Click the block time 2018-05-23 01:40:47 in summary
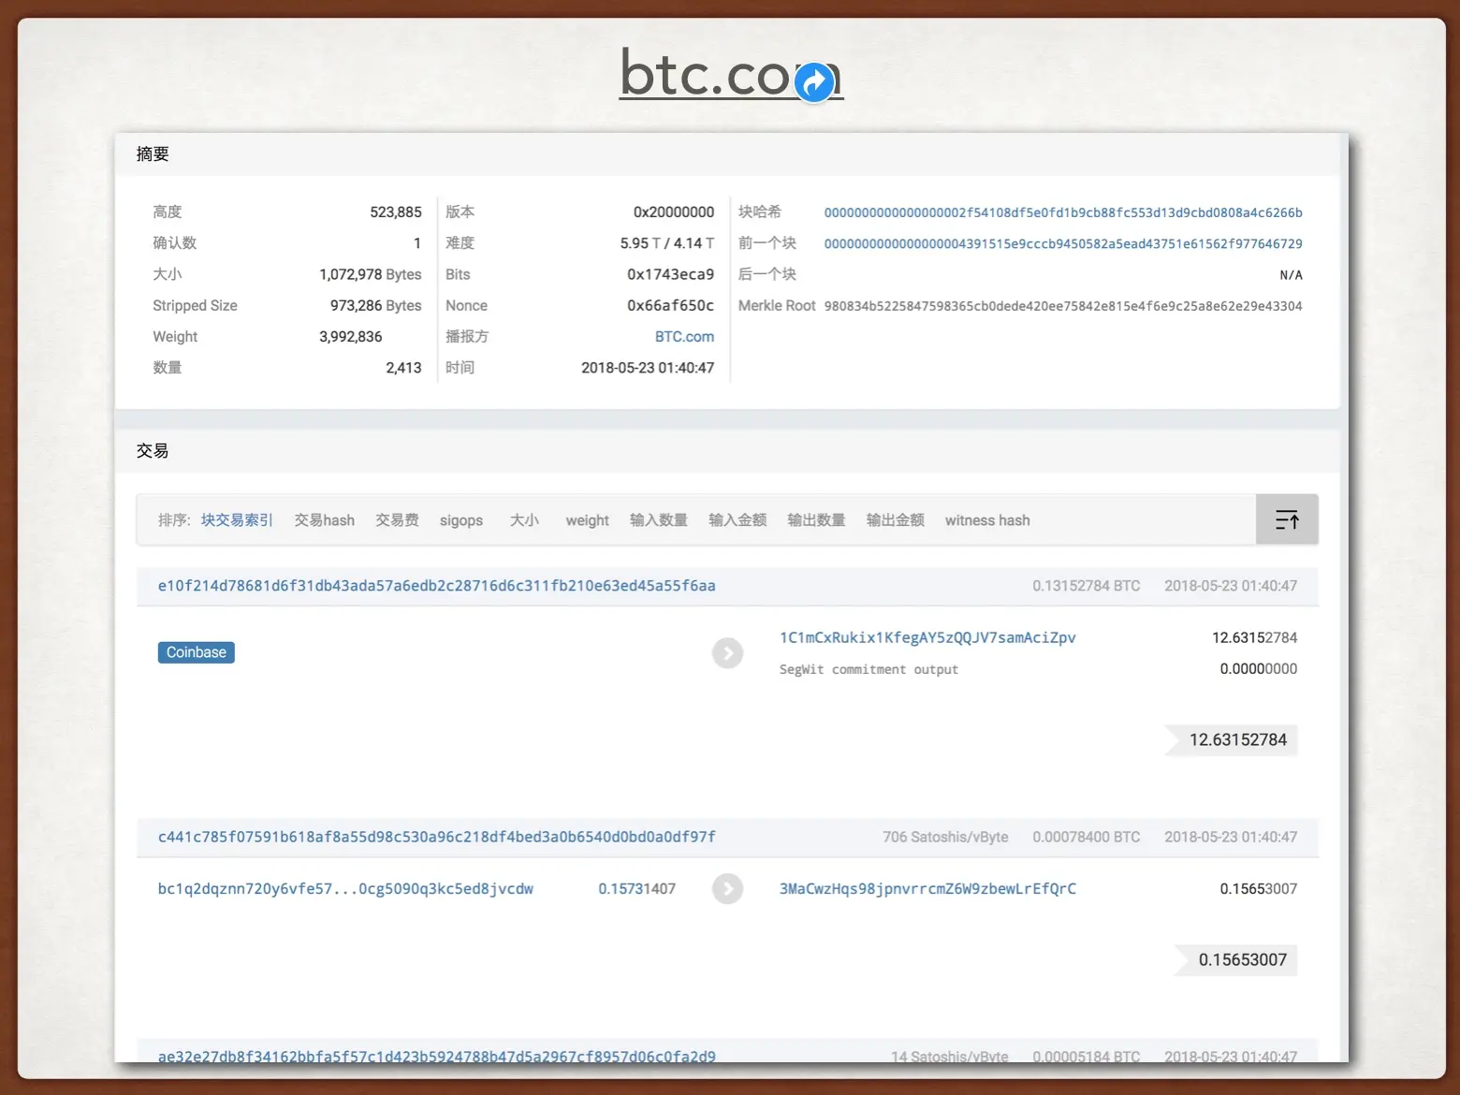This screenshot has width=1460, height=1095. 648,368
